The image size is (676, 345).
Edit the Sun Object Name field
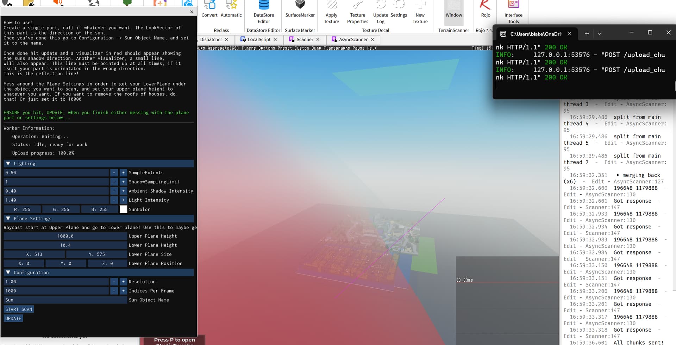click(x=65, y=300)
